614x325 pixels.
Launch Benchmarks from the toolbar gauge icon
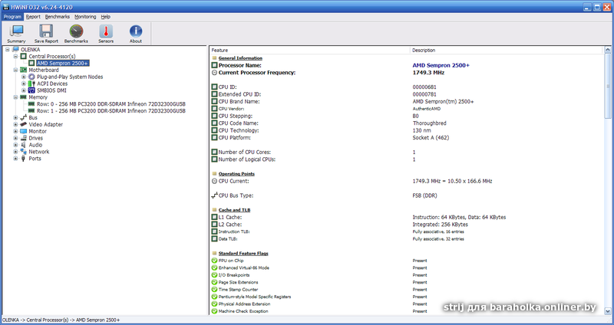pyautogui.click(x=76, y=31)
